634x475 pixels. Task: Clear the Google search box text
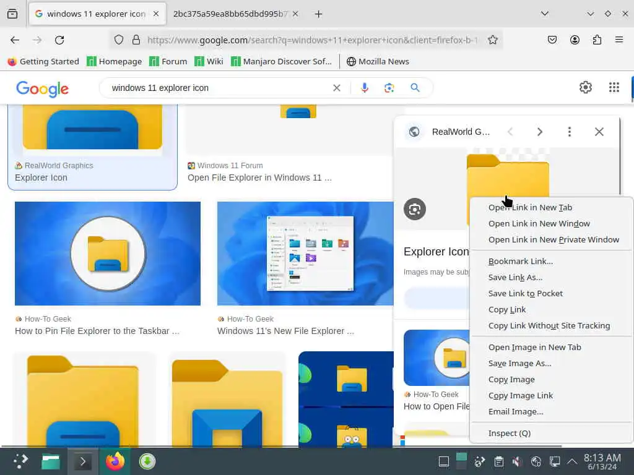coord(336,88)
